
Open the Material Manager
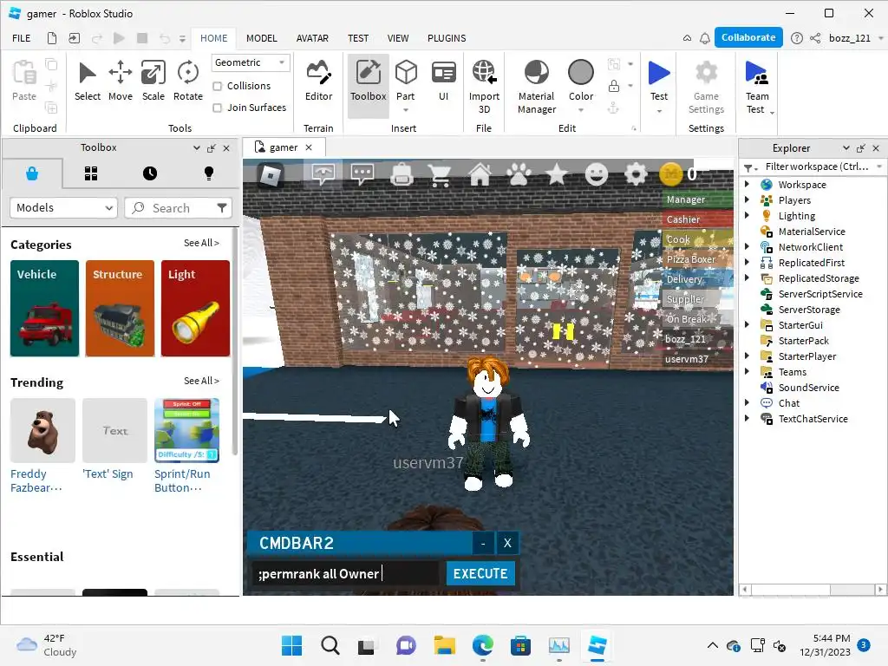(x=536, y=87)
